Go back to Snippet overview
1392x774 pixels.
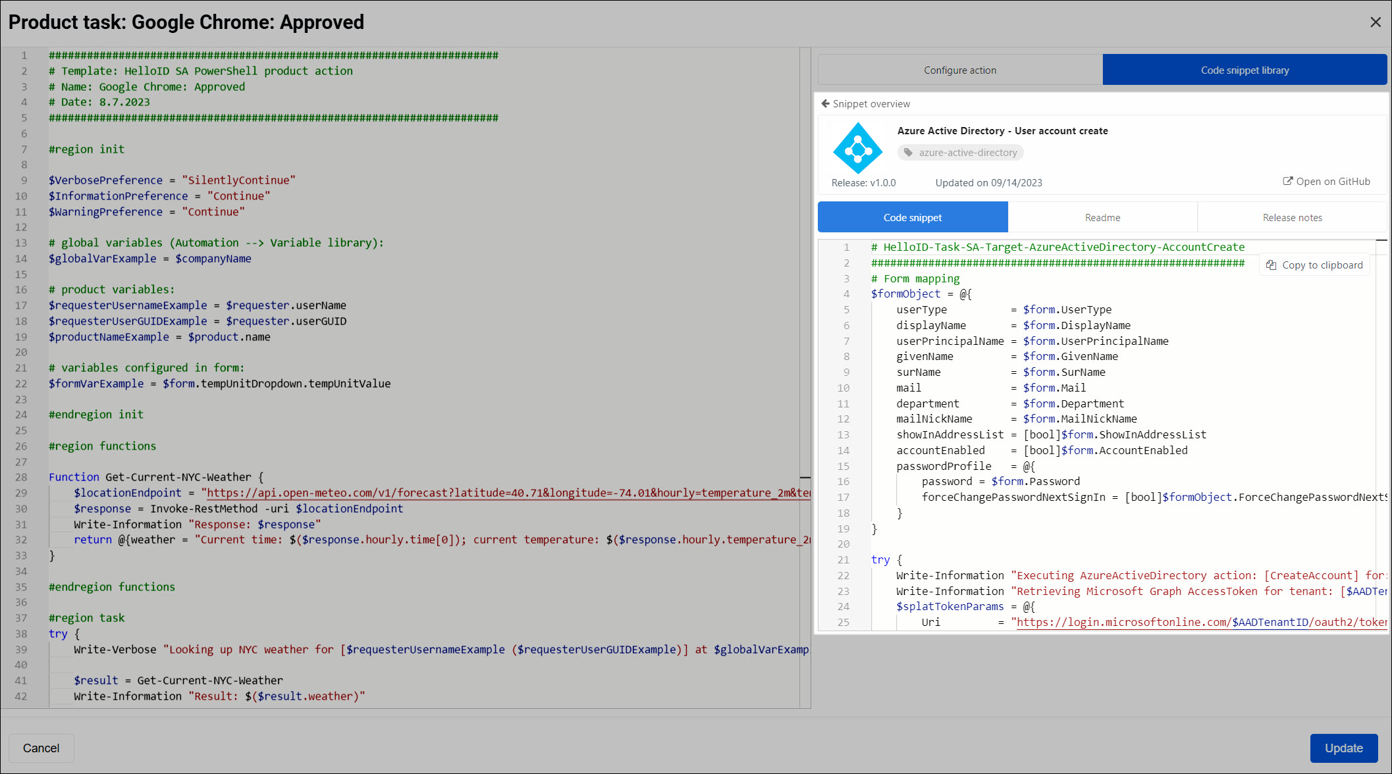tap(865, 103)
